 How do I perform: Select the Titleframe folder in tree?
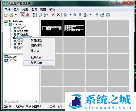(x=16, y=21)
